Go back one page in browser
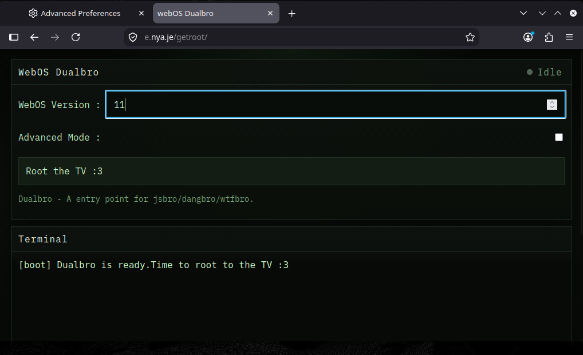Image resolution: width=583 pixels, height=355 pixels. coord(34,37)
